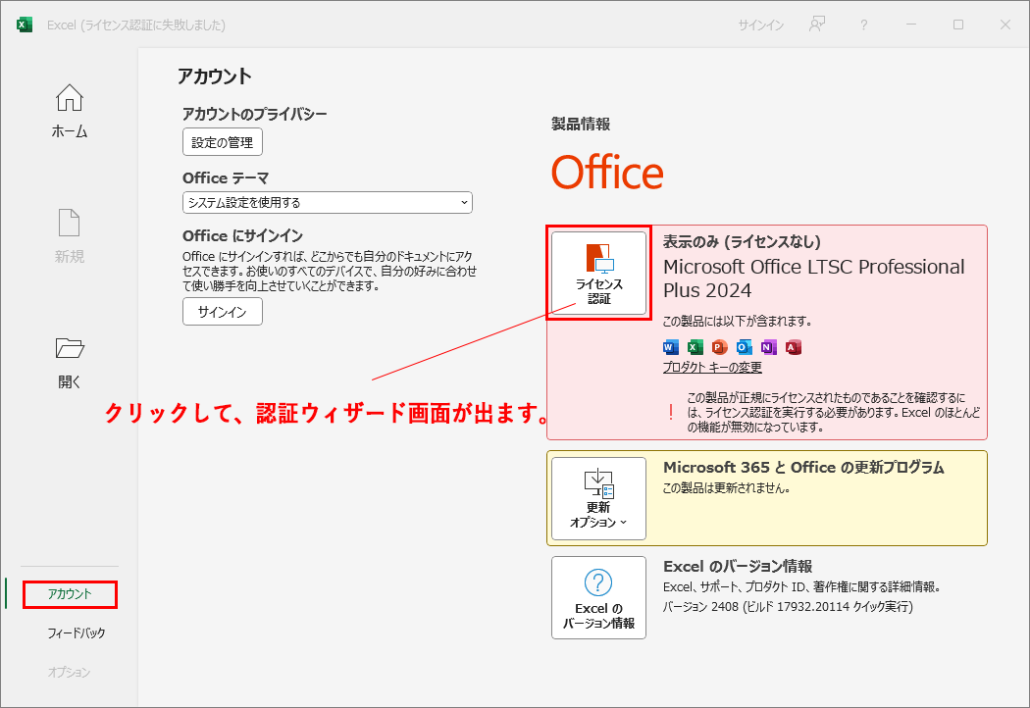Select アカウント in the left sidebar

pyautogui.click(x=70, y=593)
